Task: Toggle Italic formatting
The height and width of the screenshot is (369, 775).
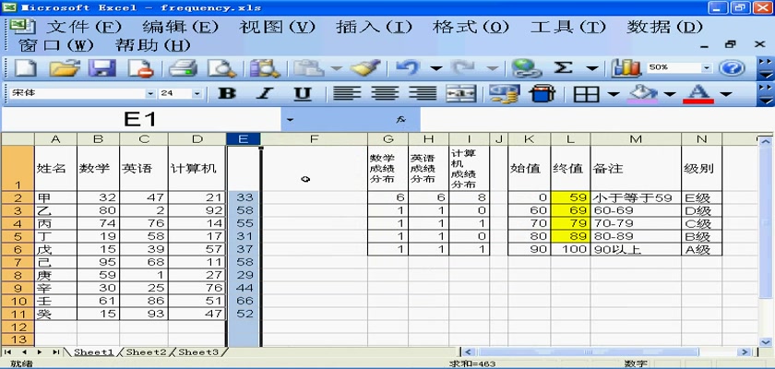Action: click(x=264, y=93)
